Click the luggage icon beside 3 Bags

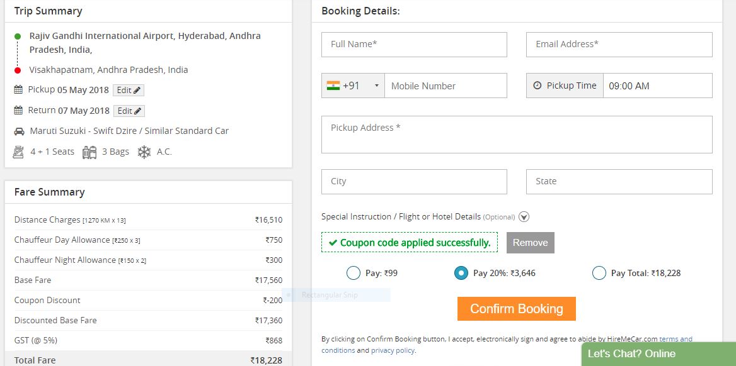pyautogui.click(x=89, y=152)
